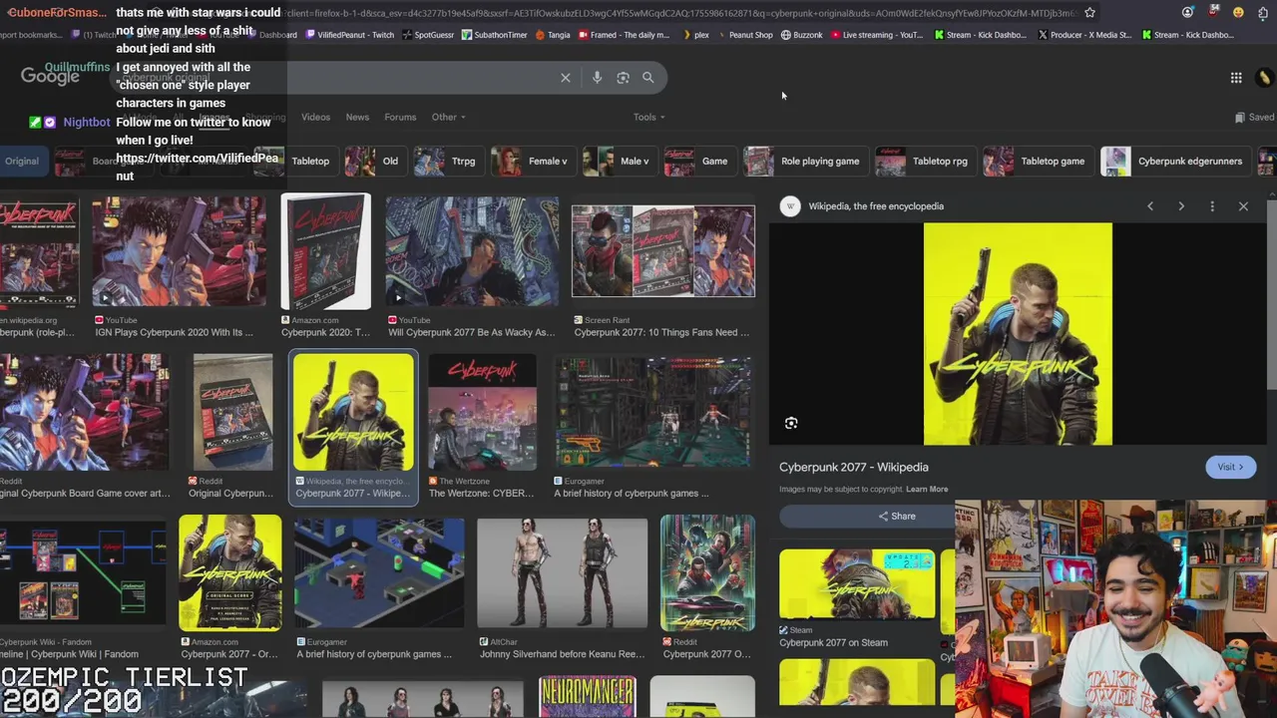Viewport: 1277px width, 718px height.
Task: Bookmark this page with the star icon
Action: 1089,12
